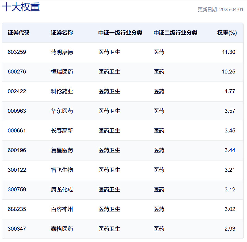Click 医药卫生 in the 长春高新 row
The image size is (247, 242).
click(109, 131)
